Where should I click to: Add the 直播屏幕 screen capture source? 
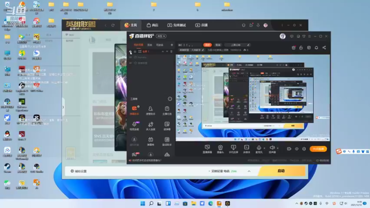pyautogui.click(x=207, y=149)
